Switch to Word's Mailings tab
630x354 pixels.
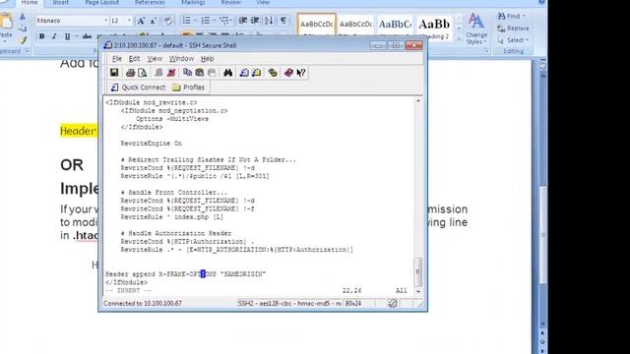coord(193,3)
